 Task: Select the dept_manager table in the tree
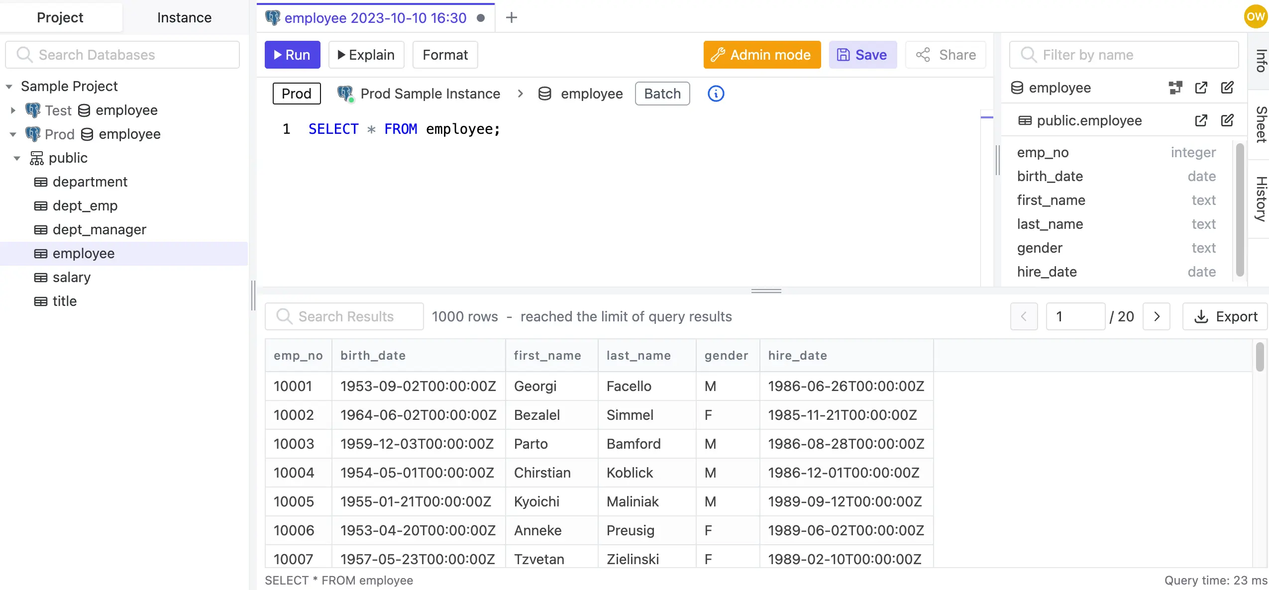[x=124, y=230]
